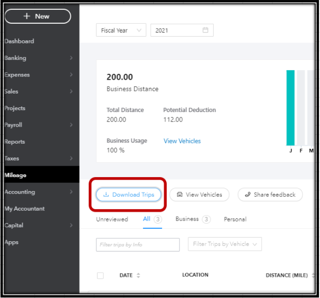Click the download icon on Download Trips
The width and height of the screenshot is (320, 298).
point(106,195)
